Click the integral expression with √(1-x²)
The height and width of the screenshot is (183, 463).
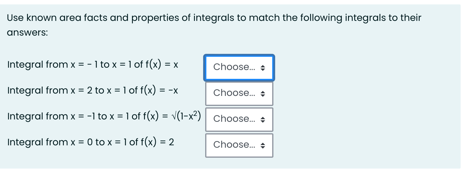(x=103, y=116)
